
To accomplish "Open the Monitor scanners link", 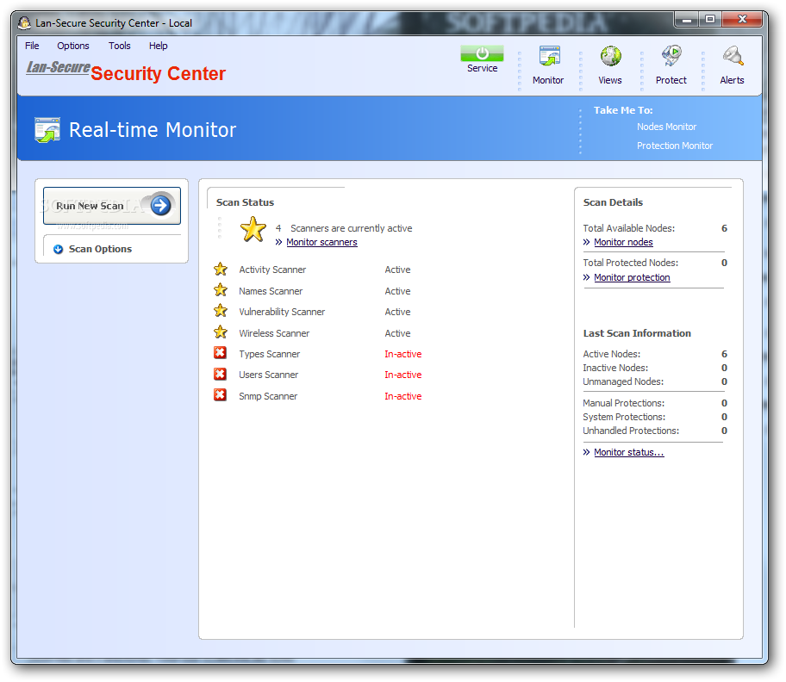I will tap(321, 242).
